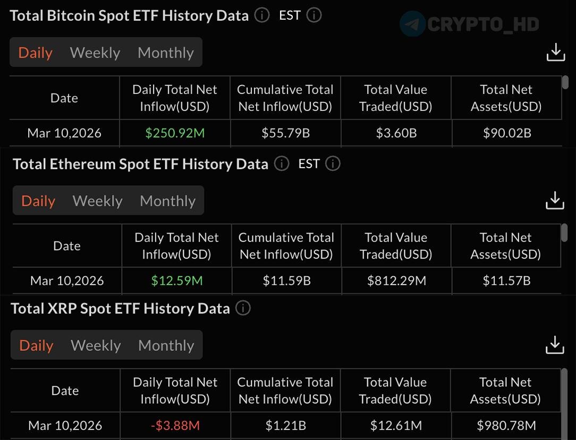Click the Bitcoin table vertical scrollbar
The height and width of the screenshot is (440, 576).
pyautogui.click(x=565, y=83)
